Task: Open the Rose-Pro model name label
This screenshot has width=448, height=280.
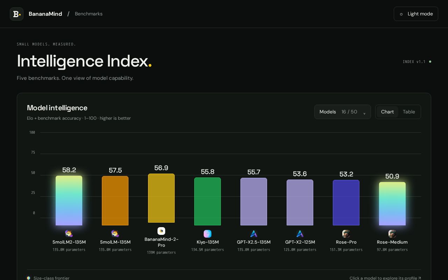Action: 346,242
